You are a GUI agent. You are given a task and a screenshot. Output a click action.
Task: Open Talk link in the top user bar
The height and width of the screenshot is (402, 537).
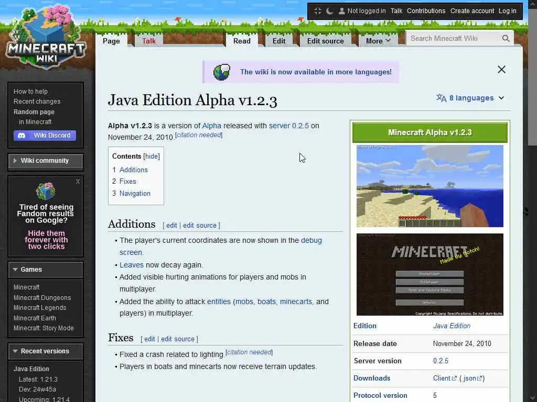tap(396, 11)
